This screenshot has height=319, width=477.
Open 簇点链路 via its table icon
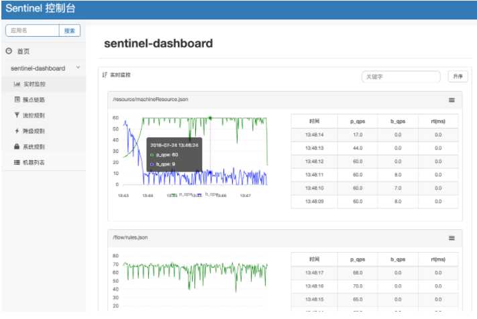17,99
